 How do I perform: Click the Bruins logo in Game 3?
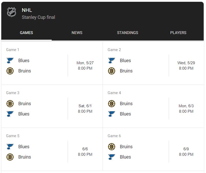(x=10, y=104)
